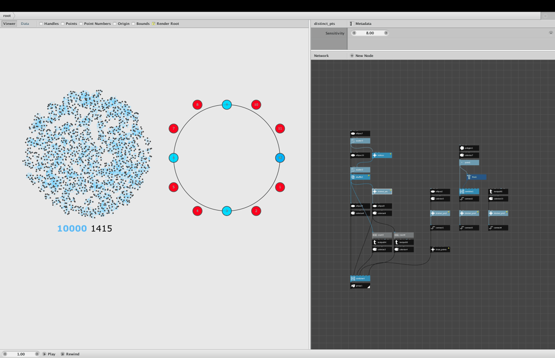
Task: Select the ellipse7 node in the network
Action: tap(360, 134)
